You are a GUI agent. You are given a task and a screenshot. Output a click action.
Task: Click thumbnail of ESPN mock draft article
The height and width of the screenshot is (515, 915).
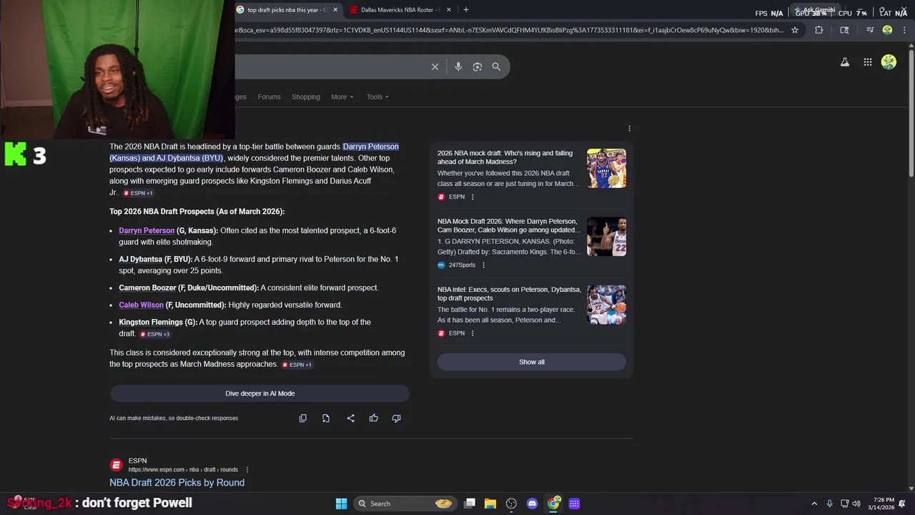tap(606, 168)
